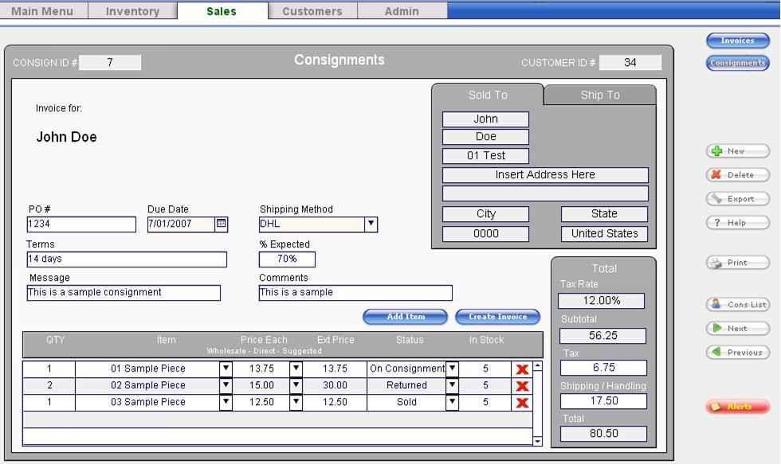Open the Inventory tab
Image resolution: width=781 pixels, height=464 pixels.
(132, 11)
